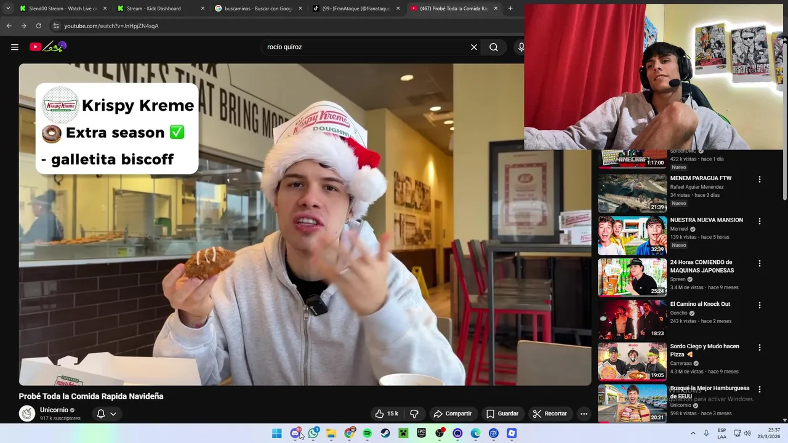Reload the YouTube page
The height and width of the screenshot is (443, 788).
coord(38,26)
